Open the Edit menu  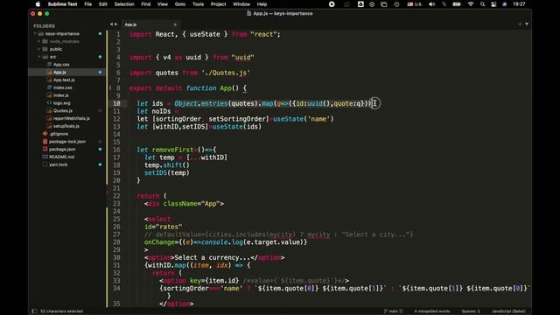(x=103, y=4)
